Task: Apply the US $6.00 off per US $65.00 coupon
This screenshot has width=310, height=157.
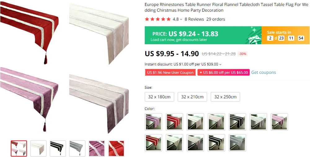Action: (224, 73)
